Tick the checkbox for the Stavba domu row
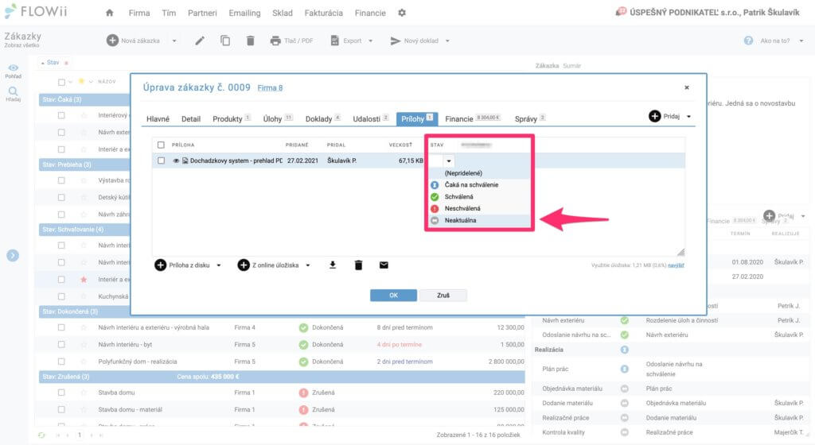 (x=61, y=393)
